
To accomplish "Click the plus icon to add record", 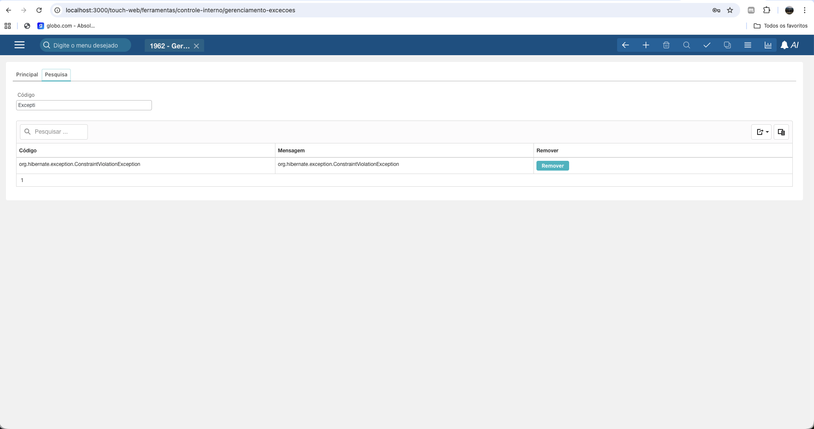I will point(646,45).
